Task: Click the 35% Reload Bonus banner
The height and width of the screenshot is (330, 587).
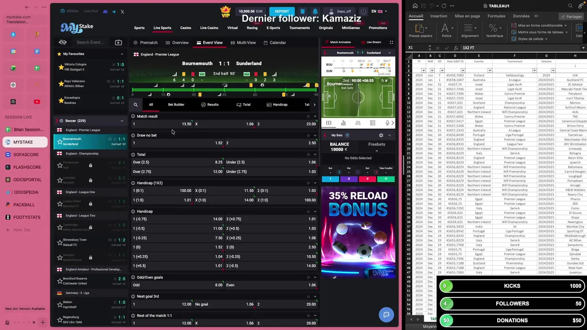Action: [358, 232]
